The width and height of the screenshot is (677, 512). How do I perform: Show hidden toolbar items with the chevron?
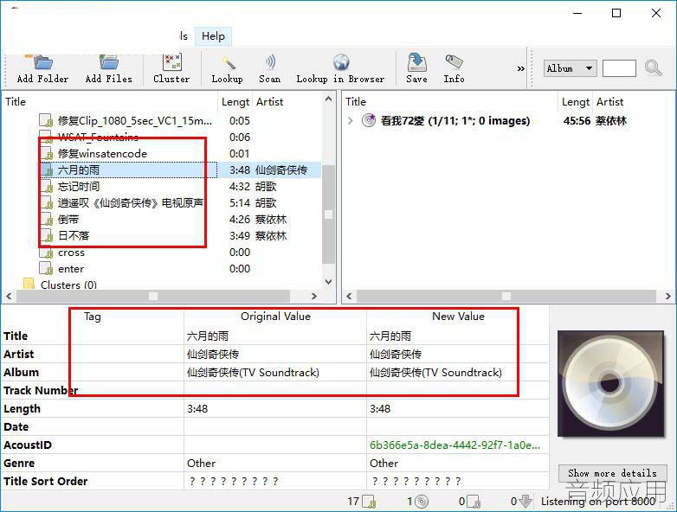pyautogui.click(x=520, y=68)
